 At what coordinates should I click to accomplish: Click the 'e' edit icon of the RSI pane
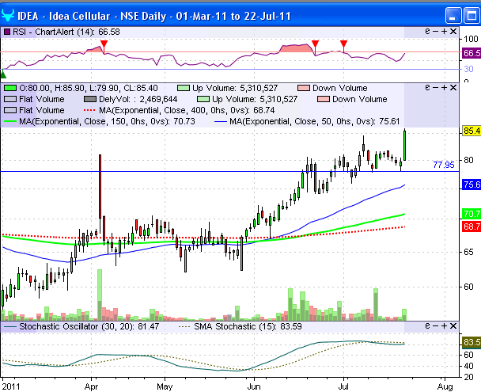point(427,31)
